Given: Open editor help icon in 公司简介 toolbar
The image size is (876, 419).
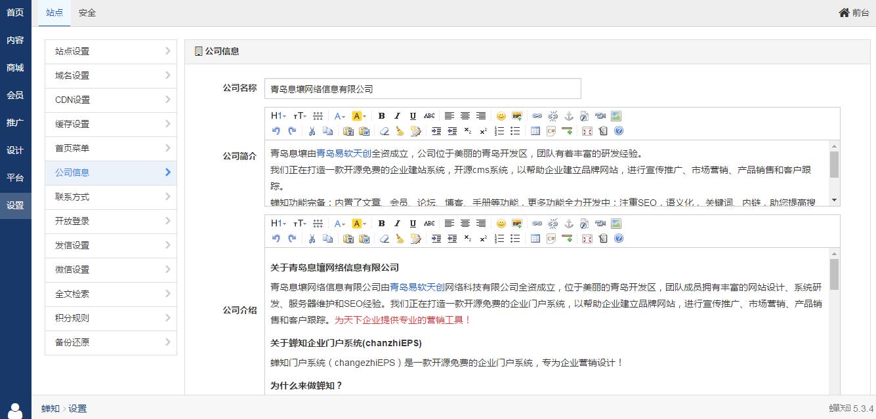Looking at the screenshot, I should [619, 131].
